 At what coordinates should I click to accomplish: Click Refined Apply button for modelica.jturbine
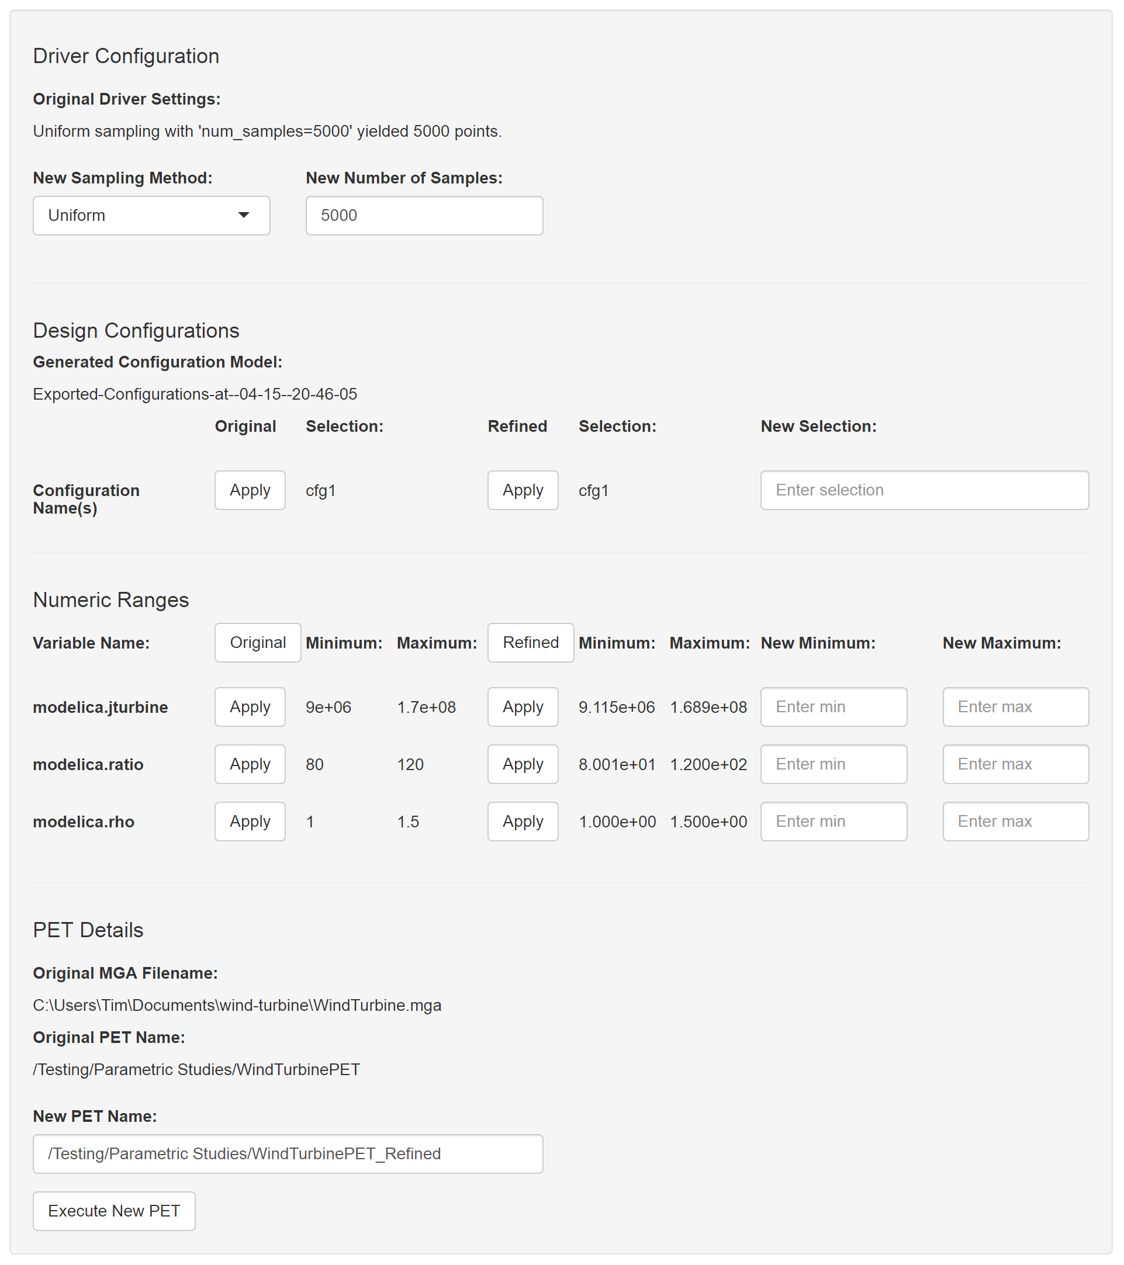(522, 704)
